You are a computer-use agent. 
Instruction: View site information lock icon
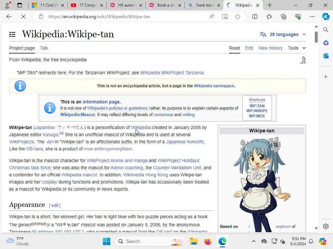pyautogui.click(x=41, y=17)
